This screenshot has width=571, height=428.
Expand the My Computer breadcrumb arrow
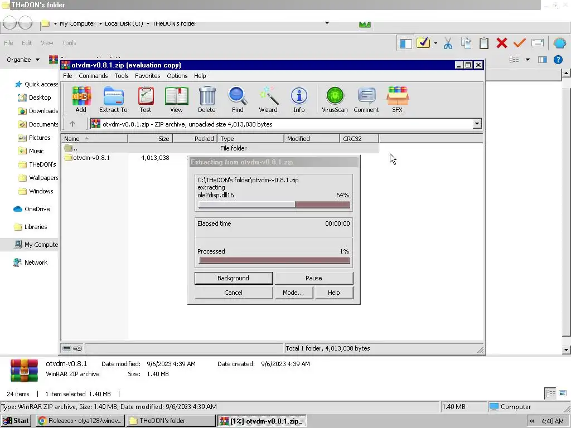(x=100, y=23)
